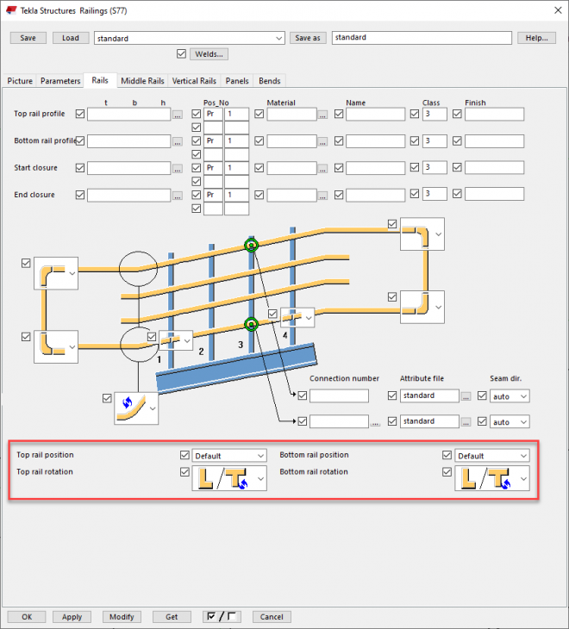Viewport: 569px width, 629px height.
Task: Open second Seam dir. auto dropdown
Action: tap(510, 422)
